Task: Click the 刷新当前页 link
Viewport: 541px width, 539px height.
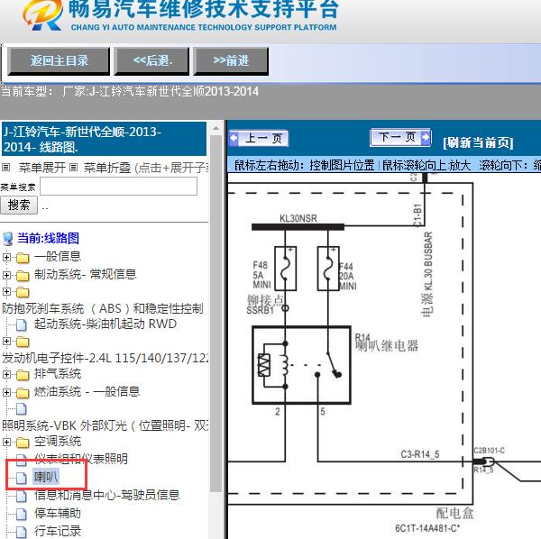Action: pyautogui.click(x=478, y=142)
